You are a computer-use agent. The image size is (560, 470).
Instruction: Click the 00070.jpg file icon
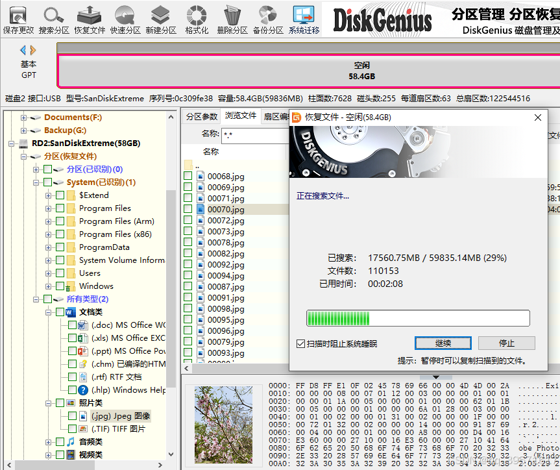[x=201, y=209]
